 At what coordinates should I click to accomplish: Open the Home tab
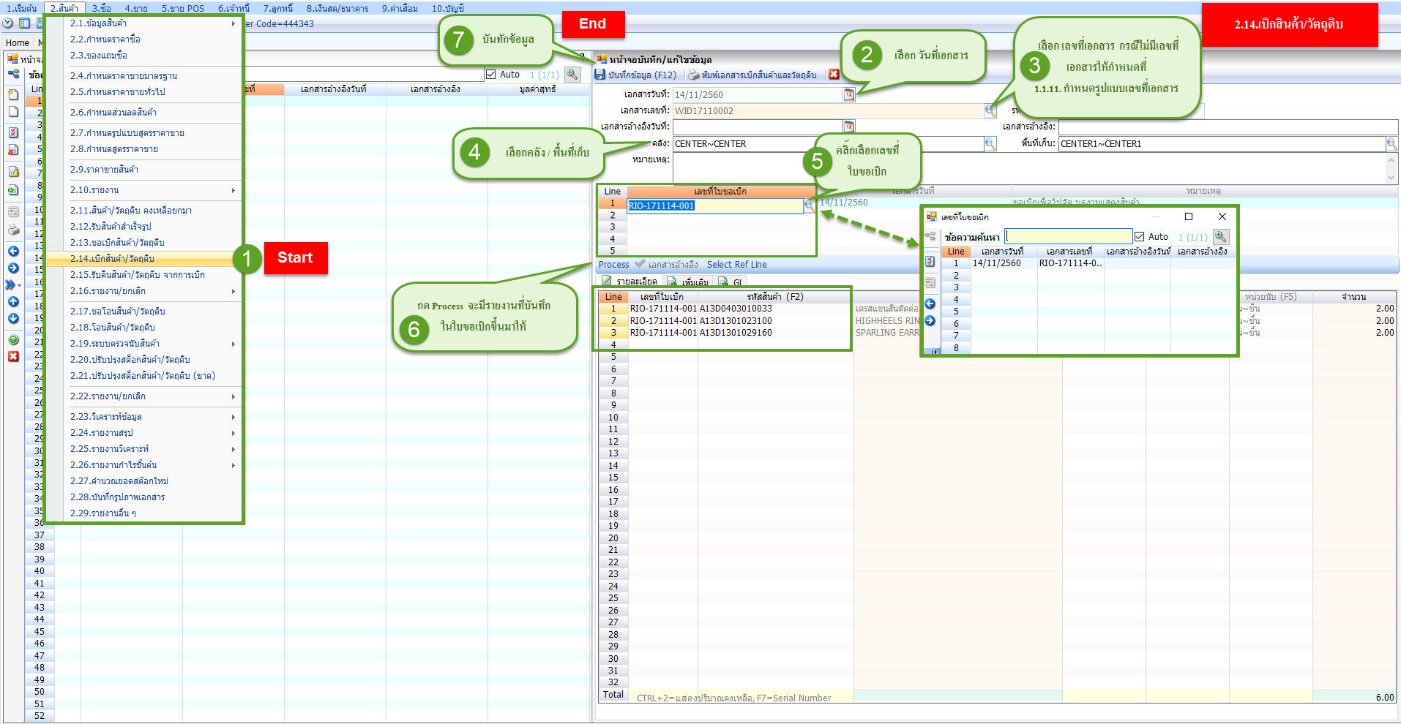click(x=18, y=42)
